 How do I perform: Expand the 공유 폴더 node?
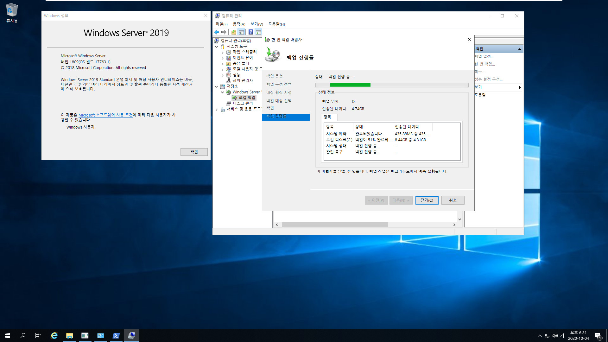222,64
